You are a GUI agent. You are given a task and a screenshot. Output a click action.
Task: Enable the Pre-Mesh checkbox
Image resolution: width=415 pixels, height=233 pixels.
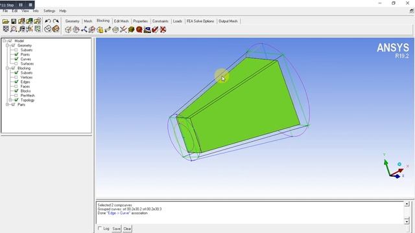point(16,96)
